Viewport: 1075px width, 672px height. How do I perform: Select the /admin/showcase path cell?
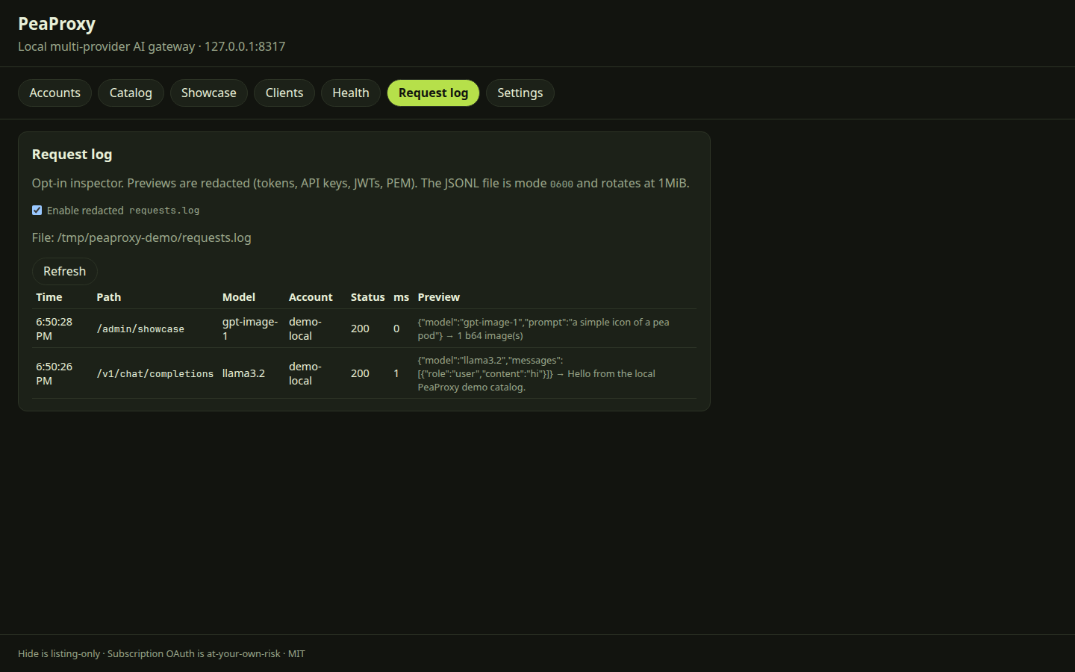pyautogui.click(x=140, y=329)
